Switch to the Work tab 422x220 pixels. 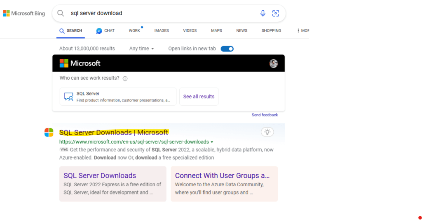[x=134, y=30]
